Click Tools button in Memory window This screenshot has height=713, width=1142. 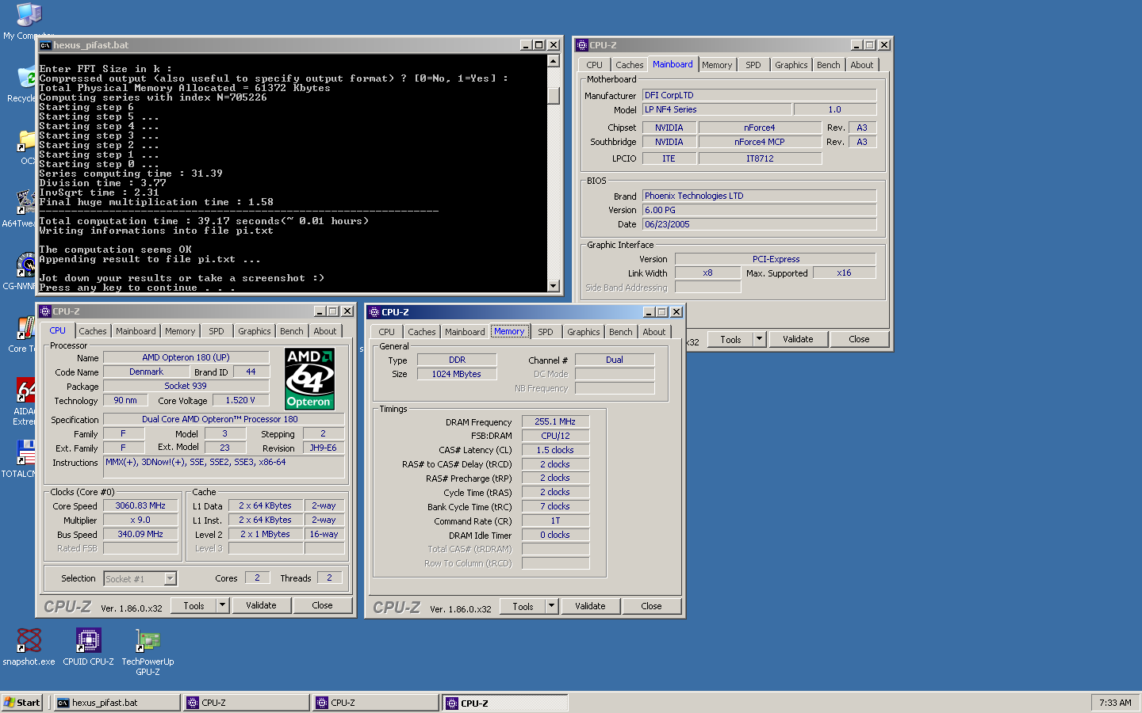click(x=523, y=606)
